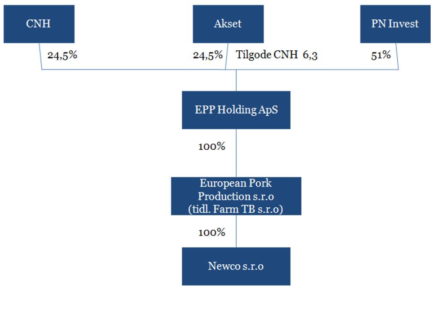Select the PN Invest box
Viewport: 431px width, 323px height.
[395, 24]
